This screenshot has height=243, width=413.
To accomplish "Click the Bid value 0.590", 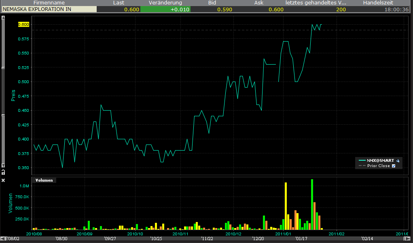I will coord(225,9).
